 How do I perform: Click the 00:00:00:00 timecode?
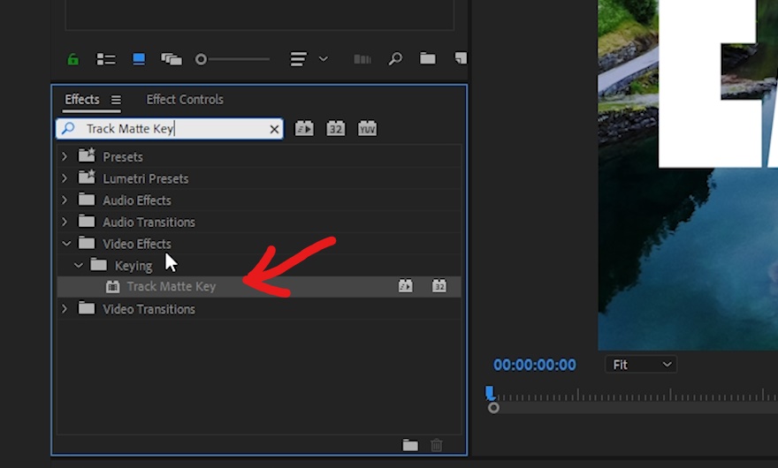(x=535, y=365)
